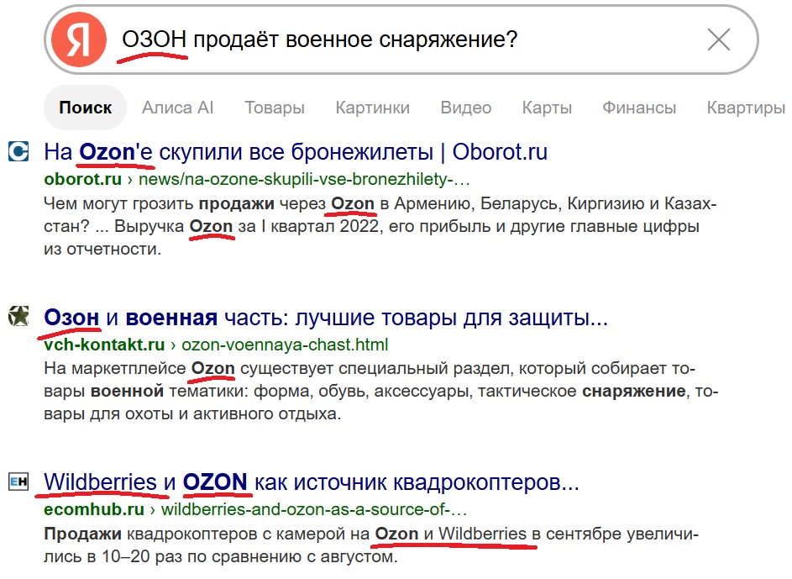Image resolution: width=792 pixels, height=579 pixels.
Task: Click the Yandex logo icon
Action: click(79, 39)
